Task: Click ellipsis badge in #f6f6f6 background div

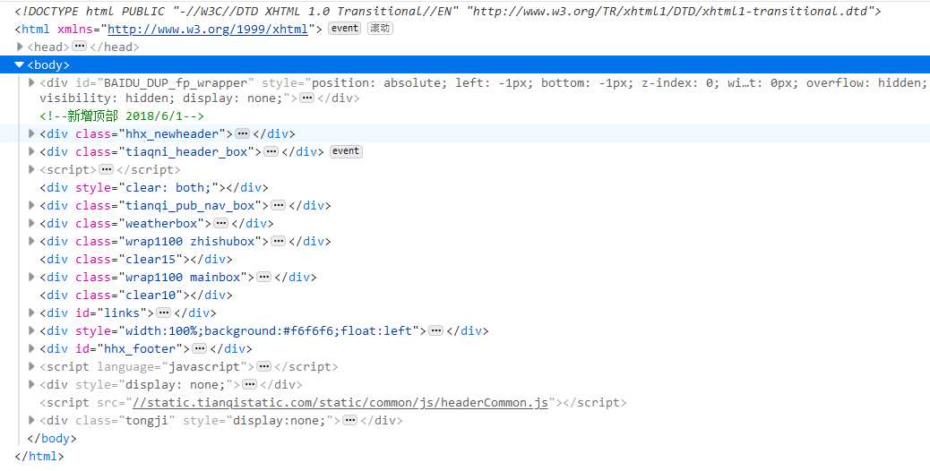Action: 436,330
